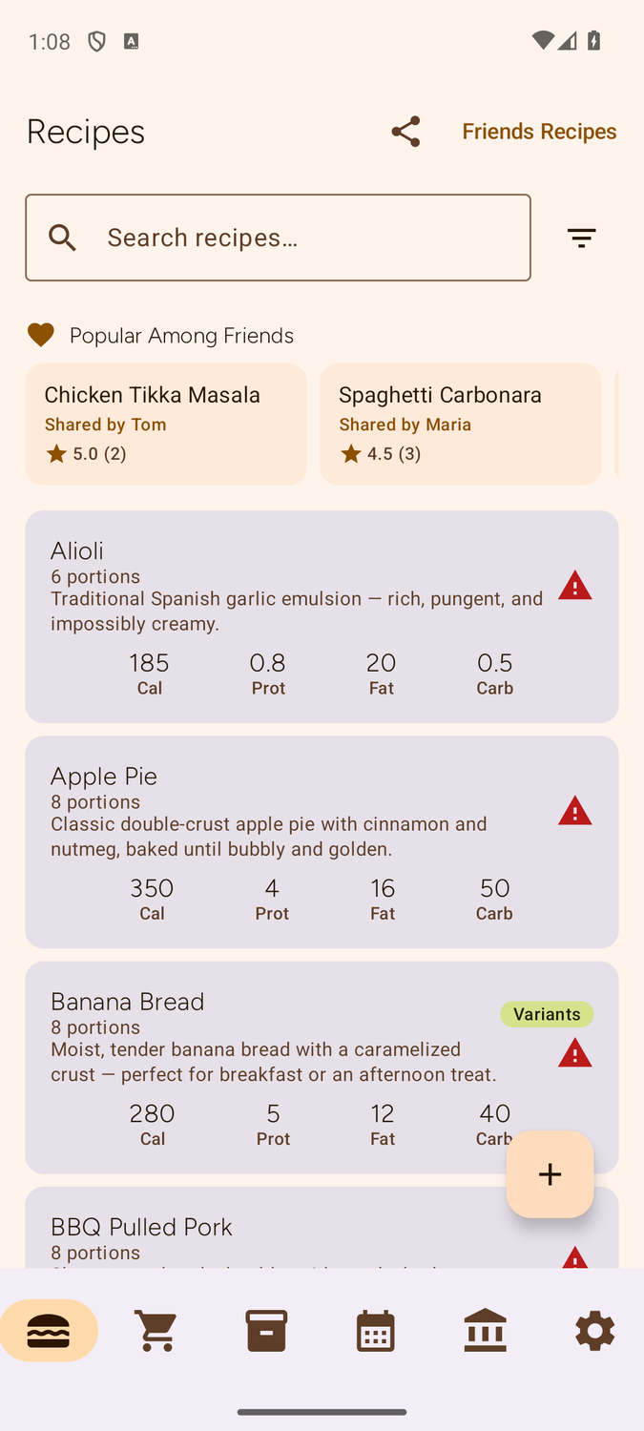Open the household section icon
Viewport: 644px width, 1431px height.
(486, 1331)
